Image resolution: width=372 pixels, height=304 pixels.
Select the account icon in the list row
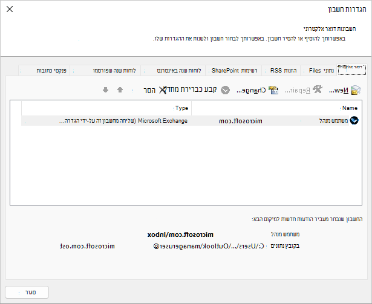[354, 120]
